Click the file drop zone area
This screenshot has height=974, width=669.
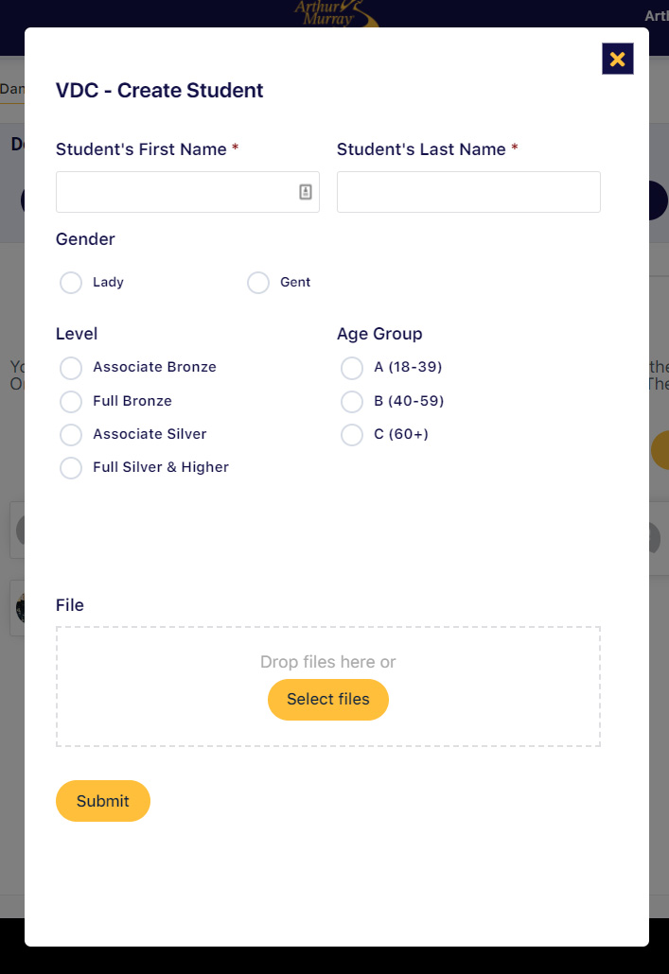coord(328,687)
